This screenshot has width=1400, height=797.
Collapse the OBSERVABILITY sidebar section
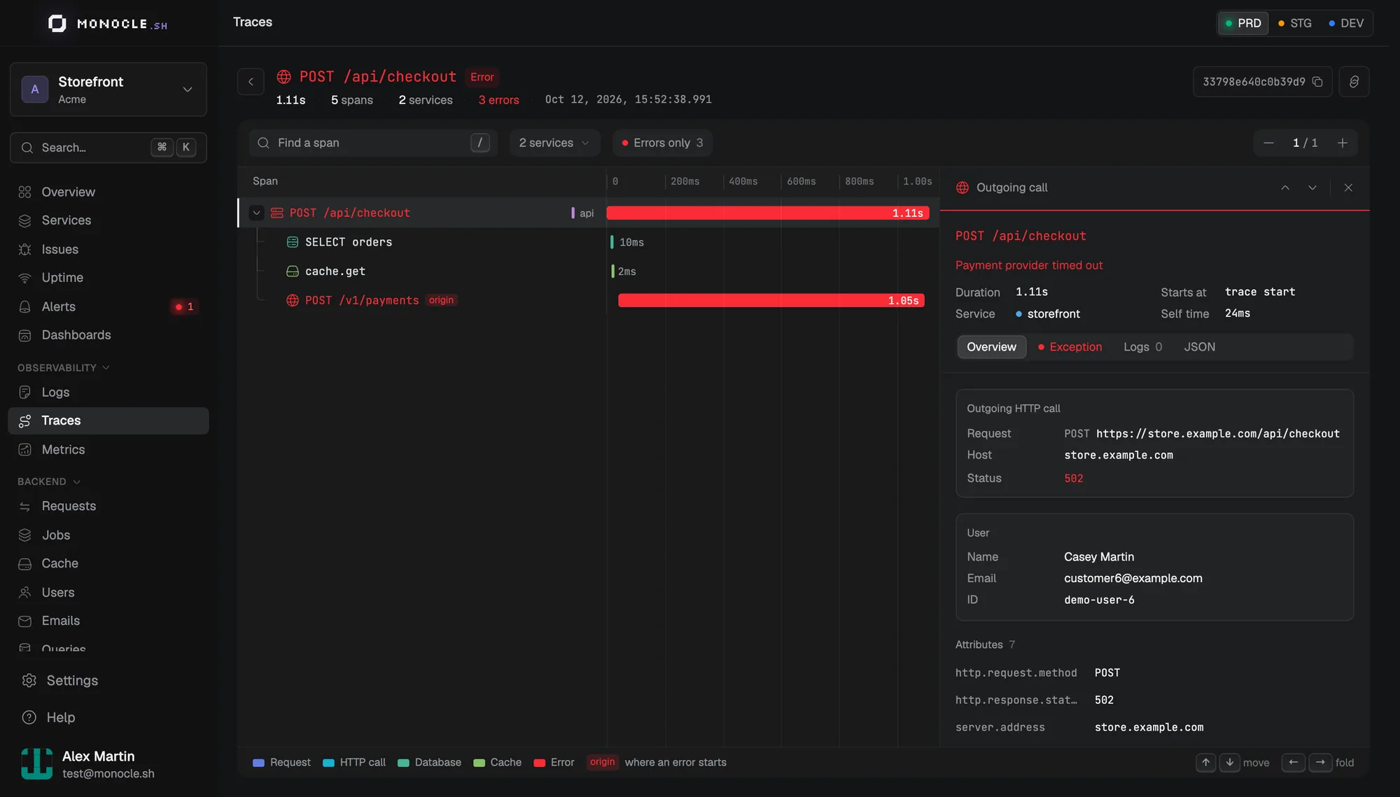pos(64,367)
